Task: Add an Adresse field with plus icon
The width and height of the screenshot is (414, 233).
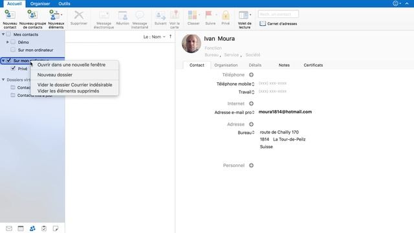Action: pos(252,124)
